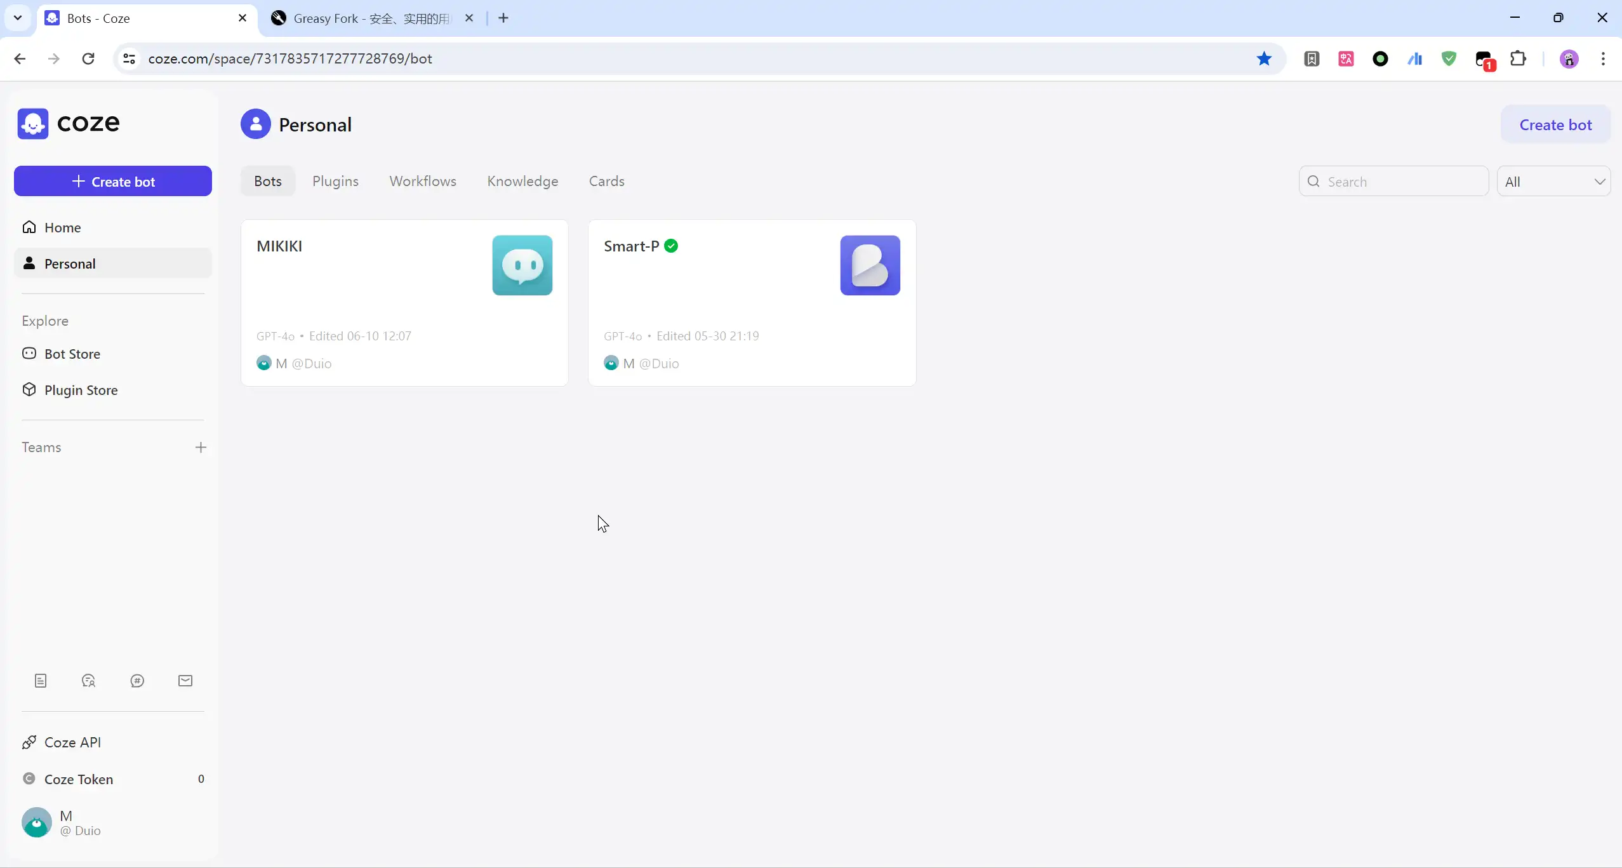Click the Smart-P bot avatar icon

point(870,265)
